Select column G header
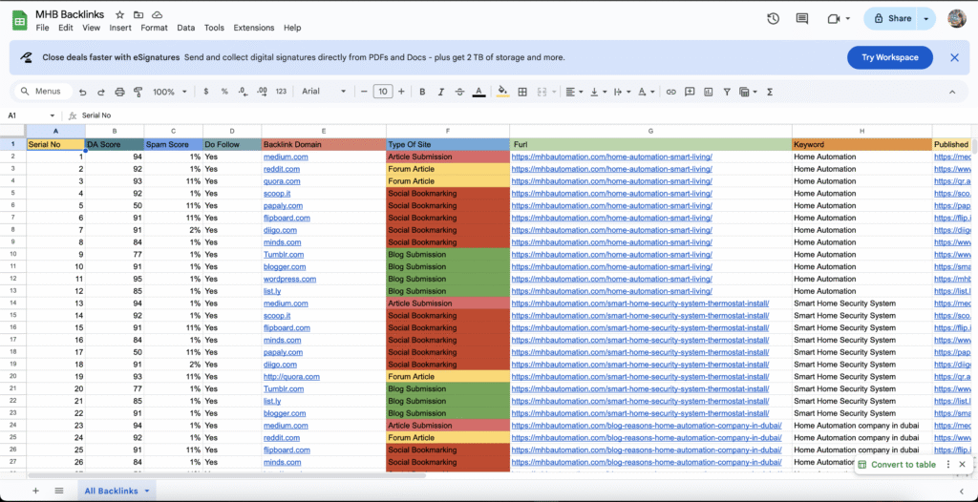978x502 pixels. click(x=650, y=131)
